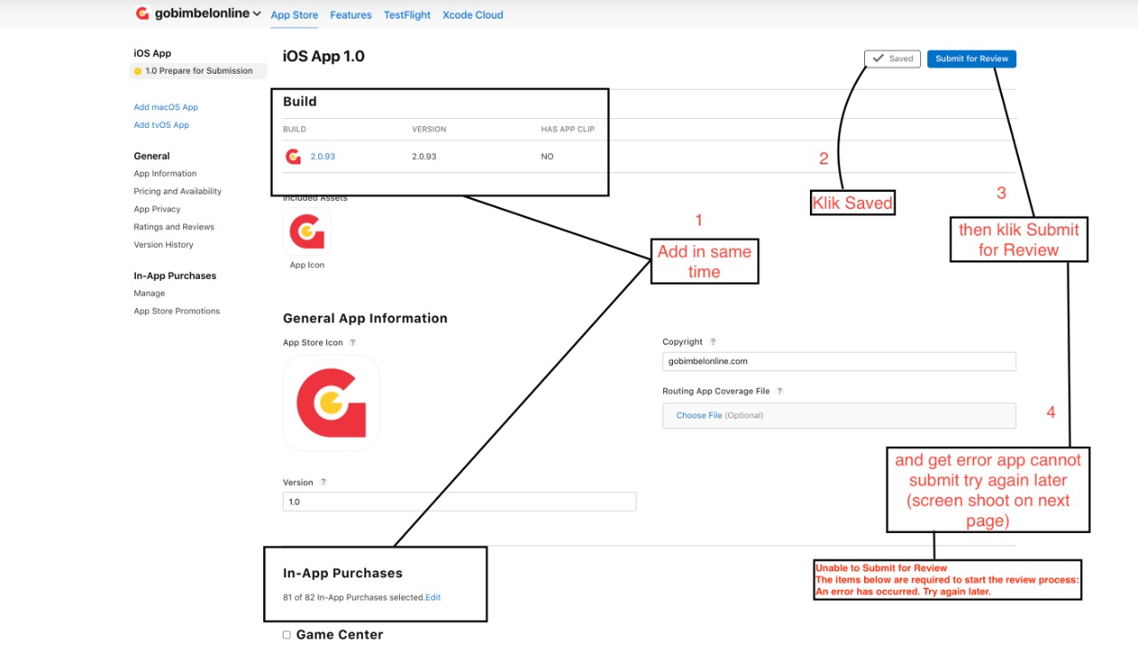This screenshot has height=652, width=1138.
Task: Click the large App Store Icon image
Action: coord(331,402)
